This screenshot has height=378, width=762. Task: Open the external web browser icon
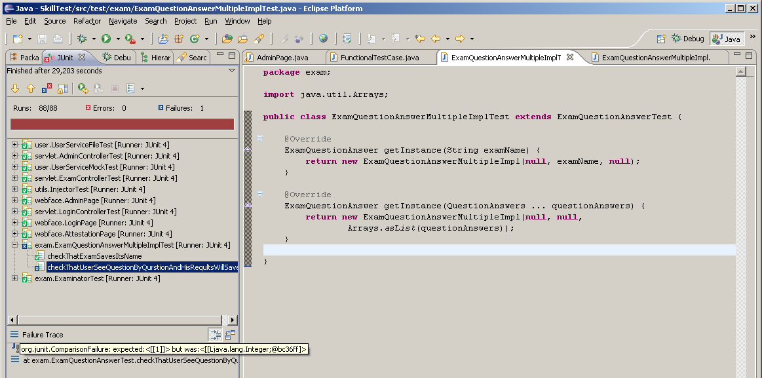click(x=323, y=39)
